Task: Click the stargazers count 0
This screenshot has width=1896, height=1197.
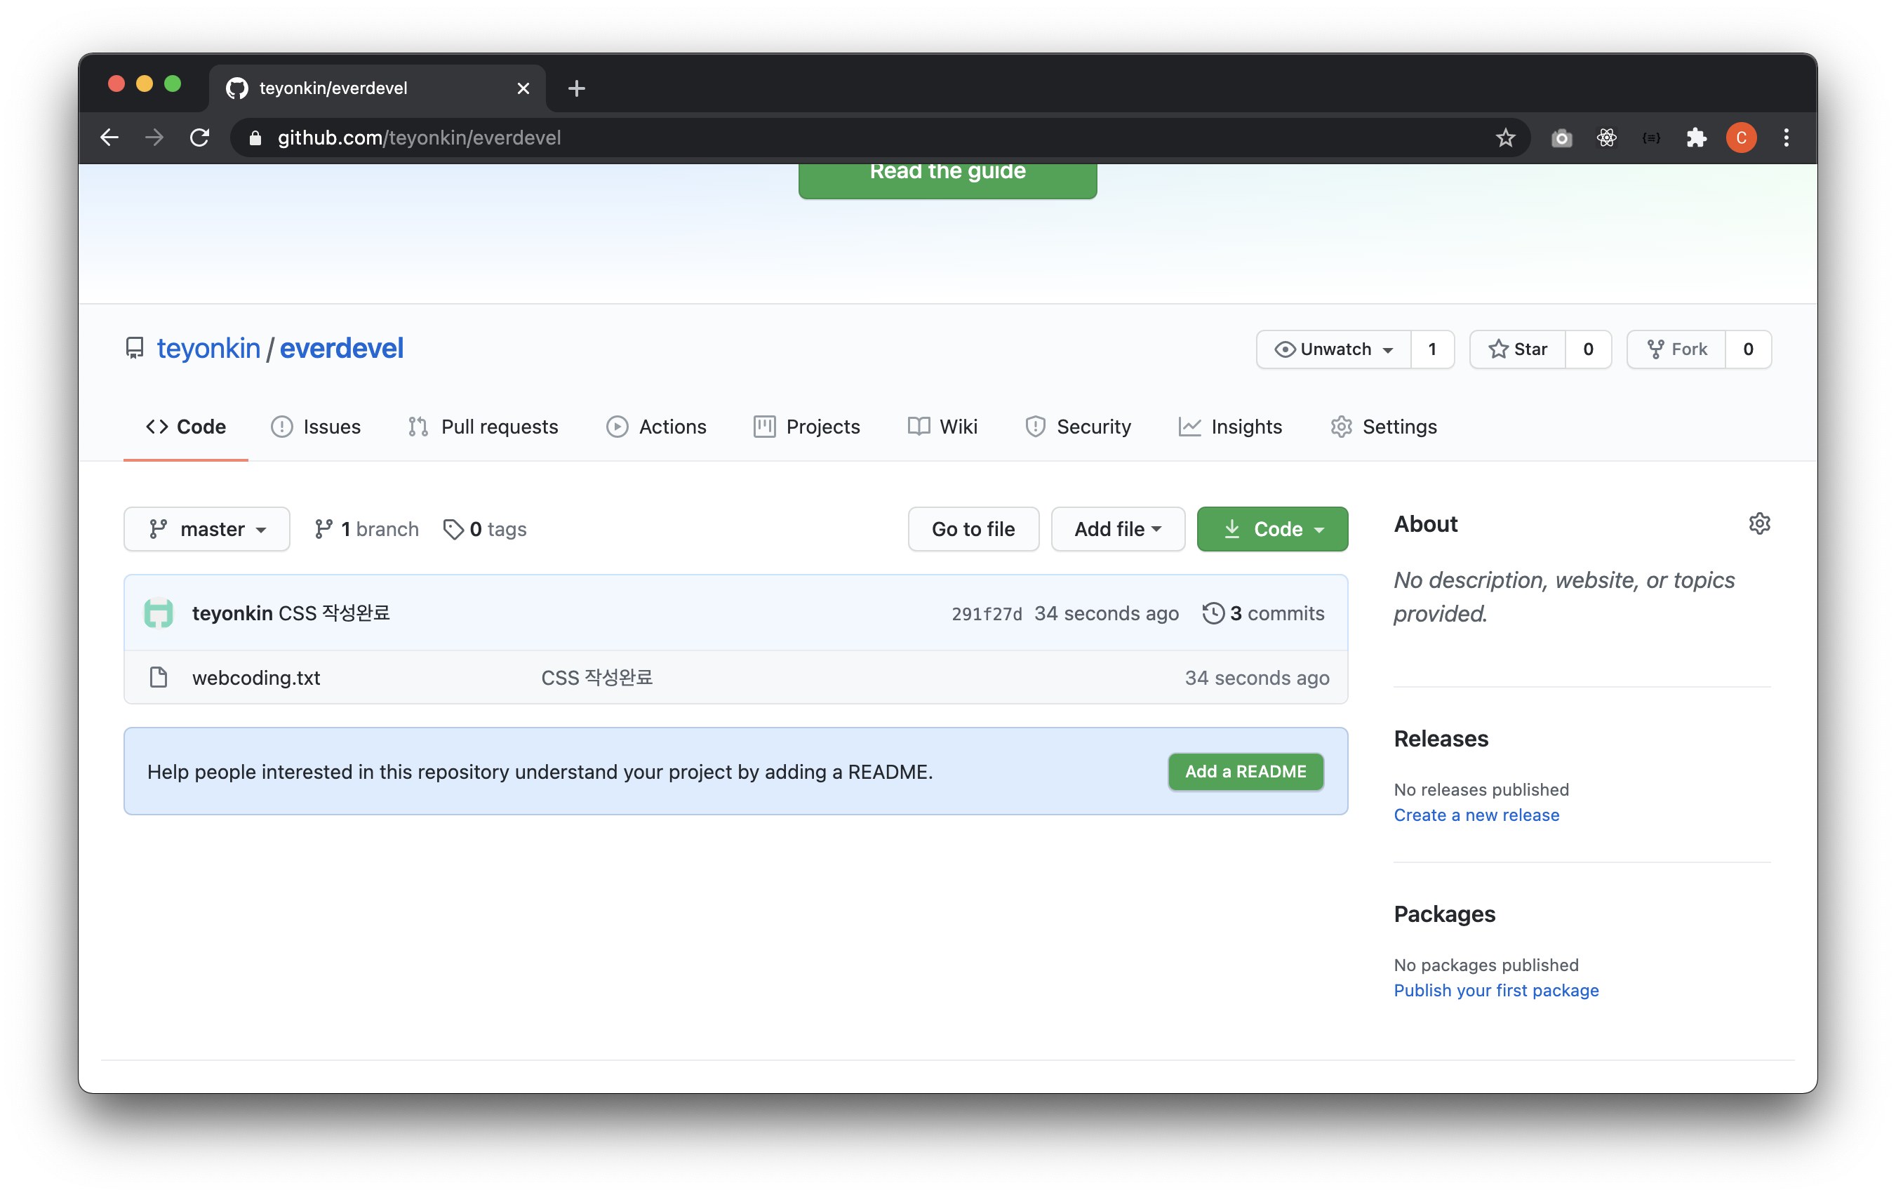Action: click(1588, 349)
